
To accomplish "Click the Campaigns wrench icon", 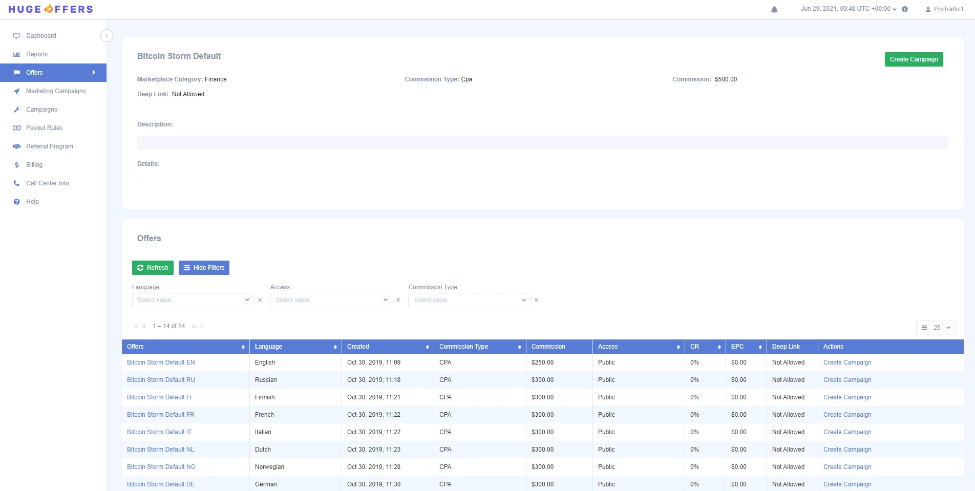I will 16,110.
